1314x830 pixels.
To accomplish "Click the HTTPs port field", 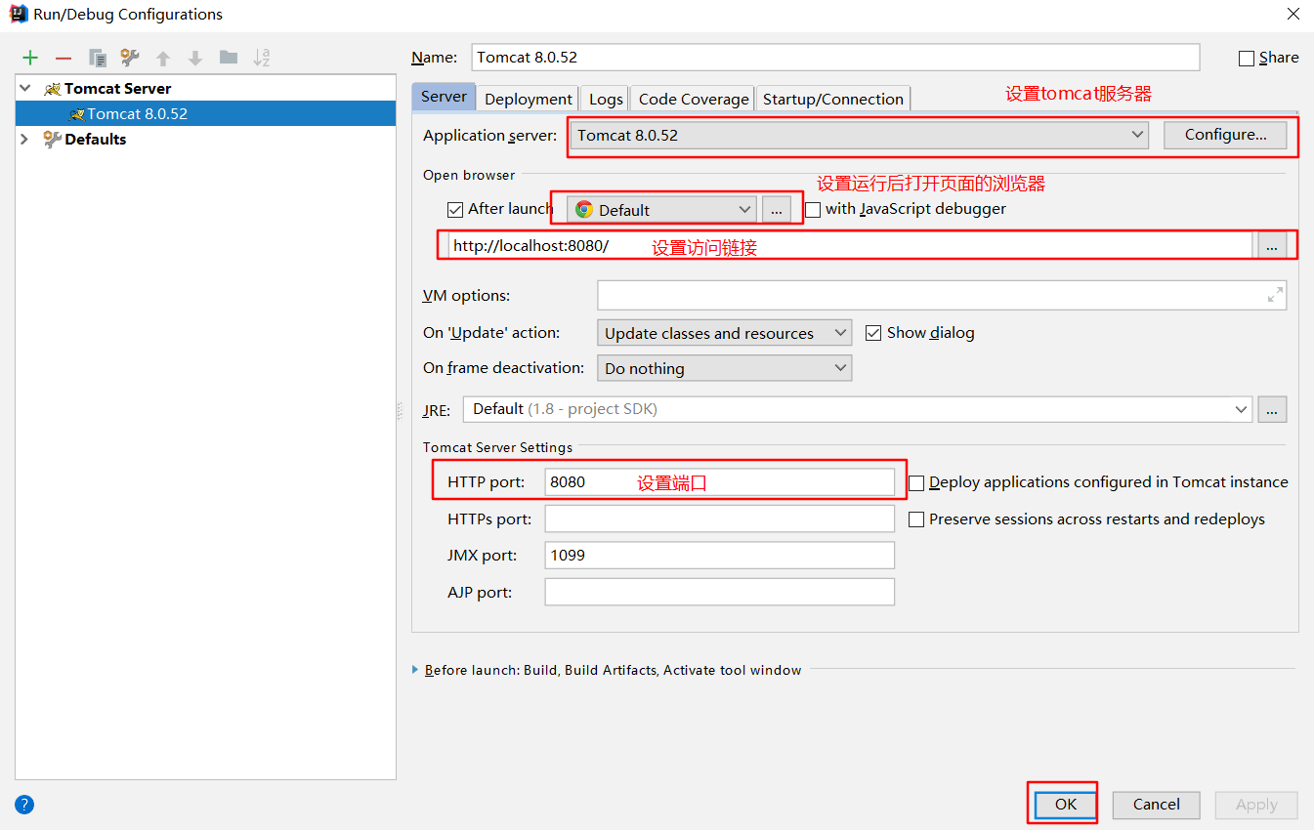I will point(720,519).
